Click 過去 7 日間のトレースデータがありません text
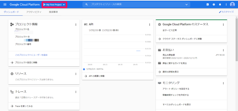238x111 pixels. (x=34, y=98)
